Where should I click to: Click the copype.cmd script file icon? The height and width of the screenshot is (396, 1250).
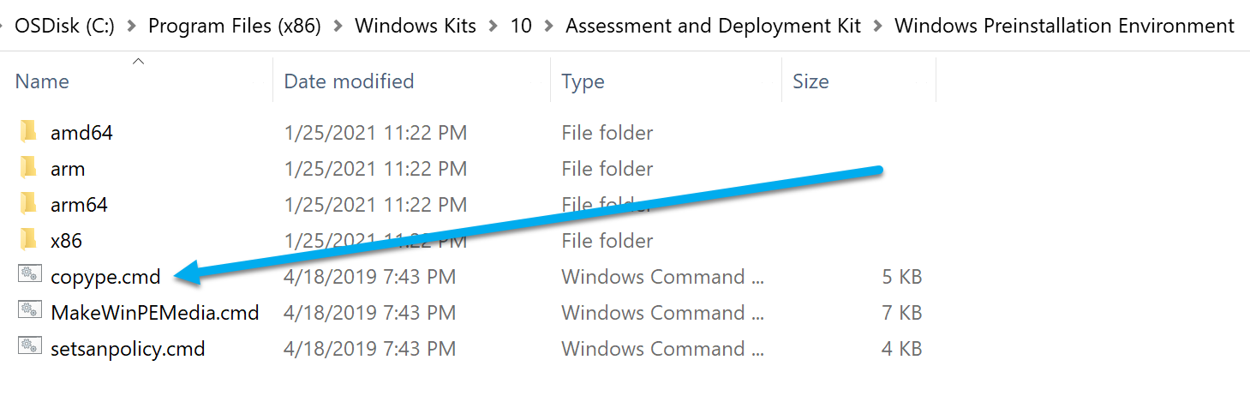tap(29, 276)
